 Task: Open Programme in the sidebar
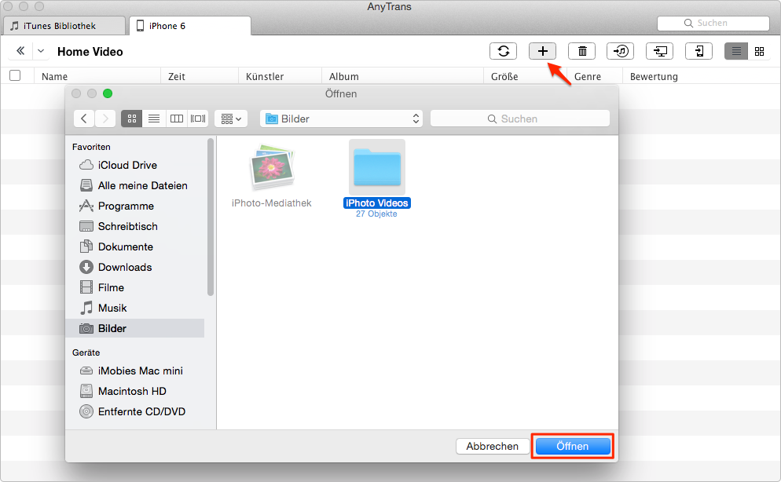(135, 206)
